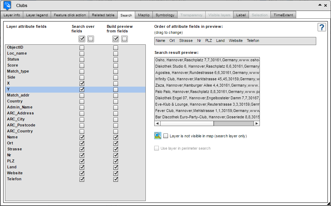The height and width of the screenshot is (206, 331).
Task: Select the Match_addr field row
Action: (75, 95)
